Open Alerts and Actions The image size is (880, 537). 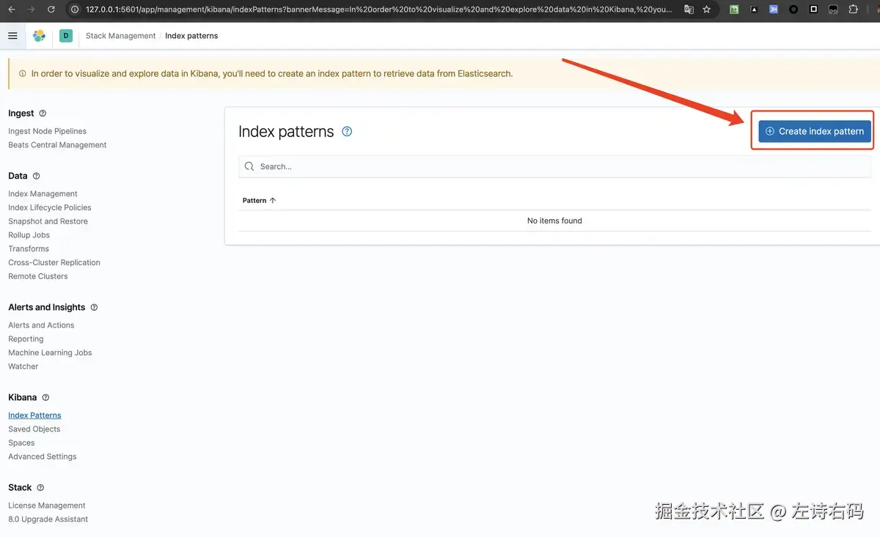(41, 325)
